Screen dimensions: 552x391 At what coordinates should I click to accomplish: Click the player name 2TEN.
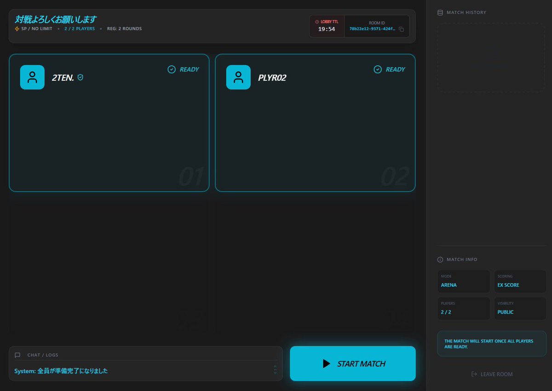63,78
